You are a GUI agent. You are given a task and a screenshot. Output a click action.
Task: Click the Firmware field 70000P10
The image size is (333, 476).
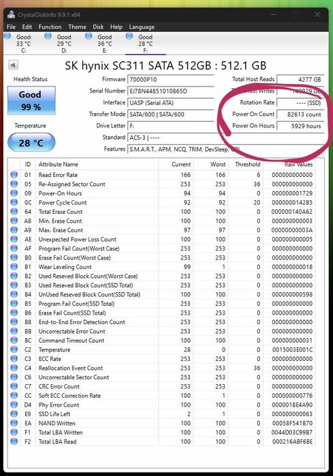[171, 80]
